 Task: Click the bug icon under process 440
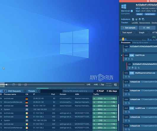tap(133, 68)
